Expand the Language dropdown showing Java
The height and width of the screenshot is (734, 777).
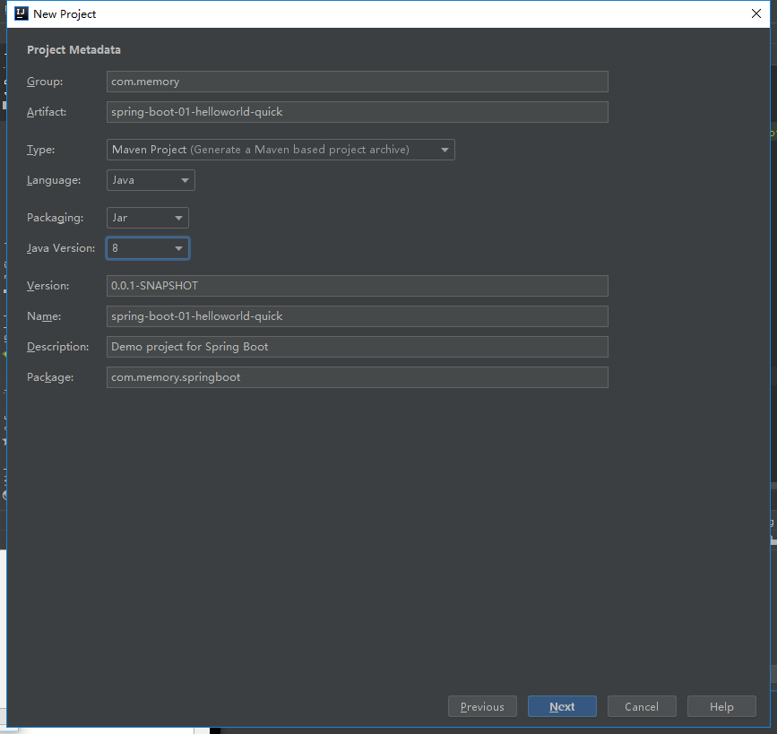coord(151,180)
